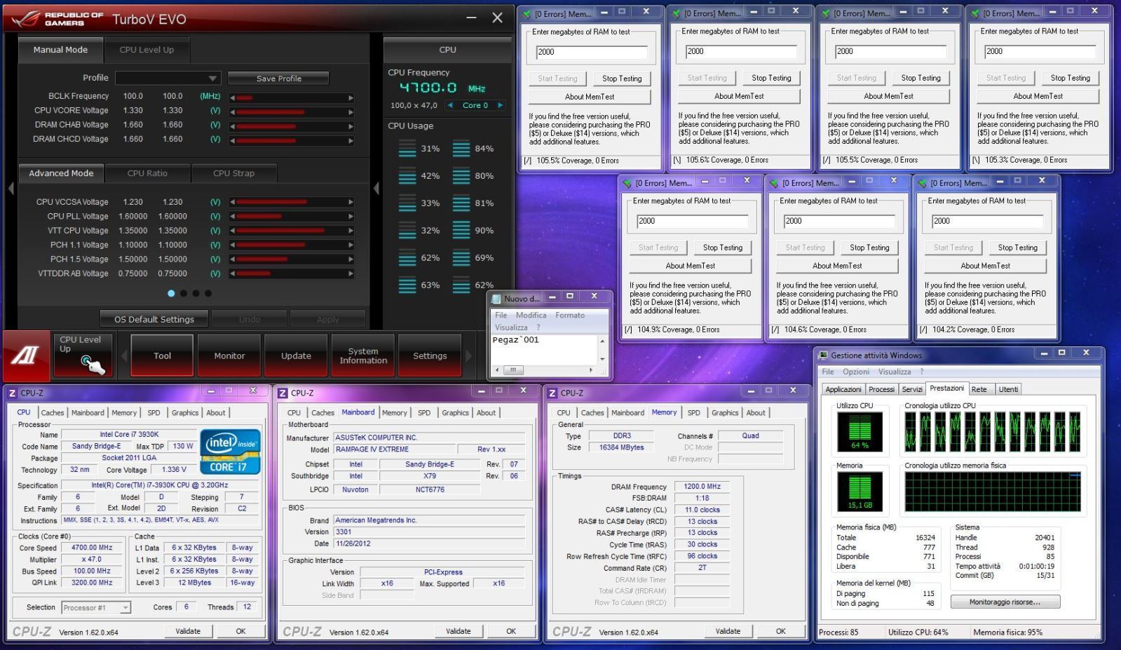
Task: Select the first page indicator dot
Action: (171, 293)
